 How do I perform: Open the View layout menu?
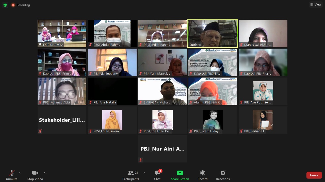(x=316, y=5)
